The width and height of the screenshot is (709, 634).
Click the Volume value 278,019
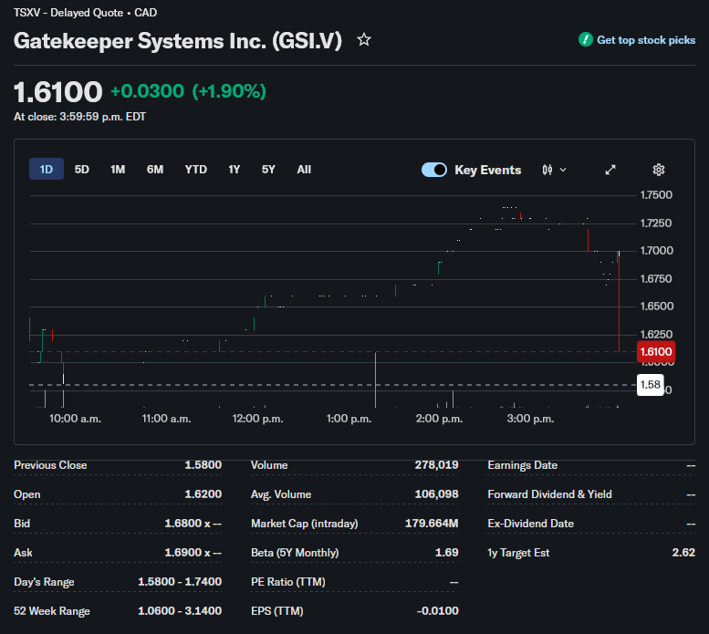[436, 465]
